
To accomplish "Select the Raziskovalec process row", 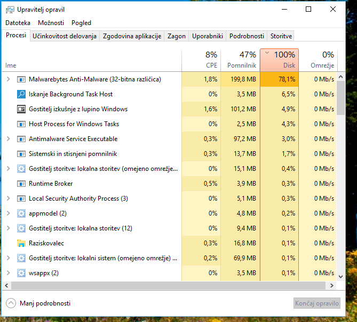I will [169, 243].
